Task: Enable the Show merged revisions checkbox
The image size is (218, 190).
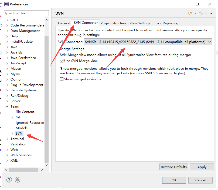Action: 62,79
